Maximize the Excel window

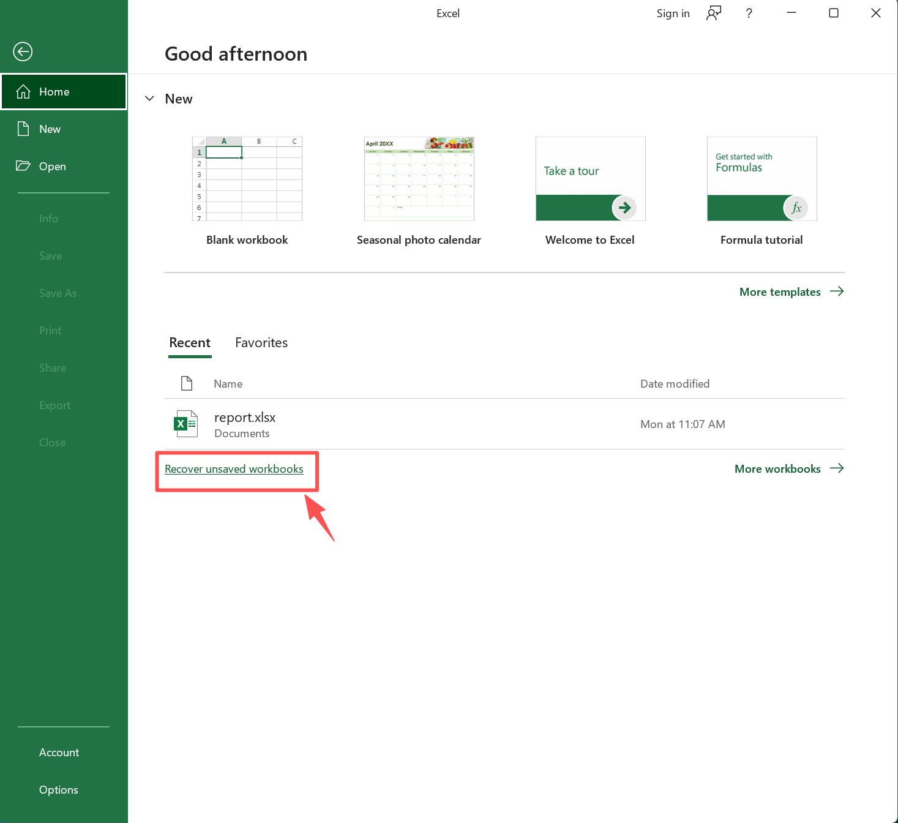(834, 13)
